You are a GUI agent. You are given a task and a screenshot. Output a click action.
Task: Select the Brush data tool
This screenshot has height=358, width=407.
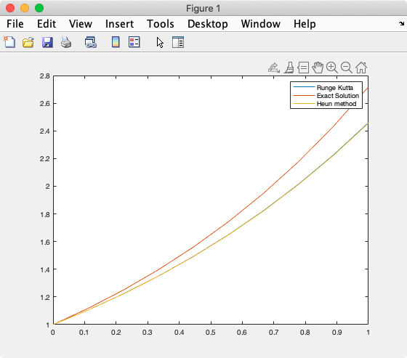289,68
